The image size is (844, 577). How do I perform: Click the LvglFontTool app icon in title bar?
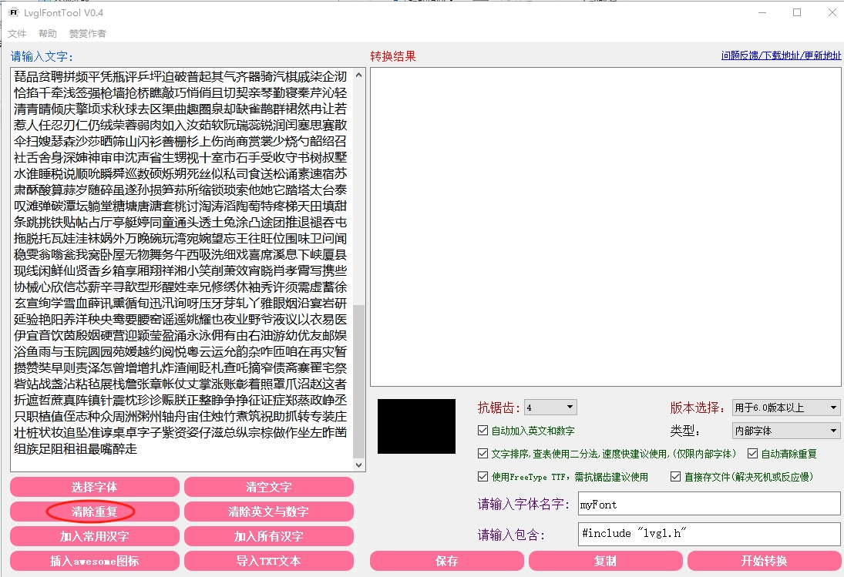click(x=14, y=13)
